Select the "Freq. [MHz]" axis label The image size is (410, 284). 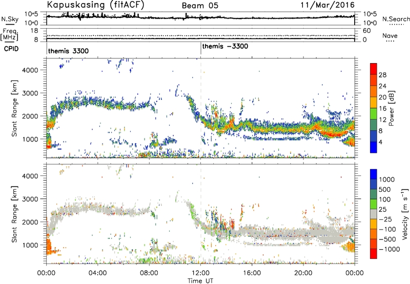(x=9, y=35)
